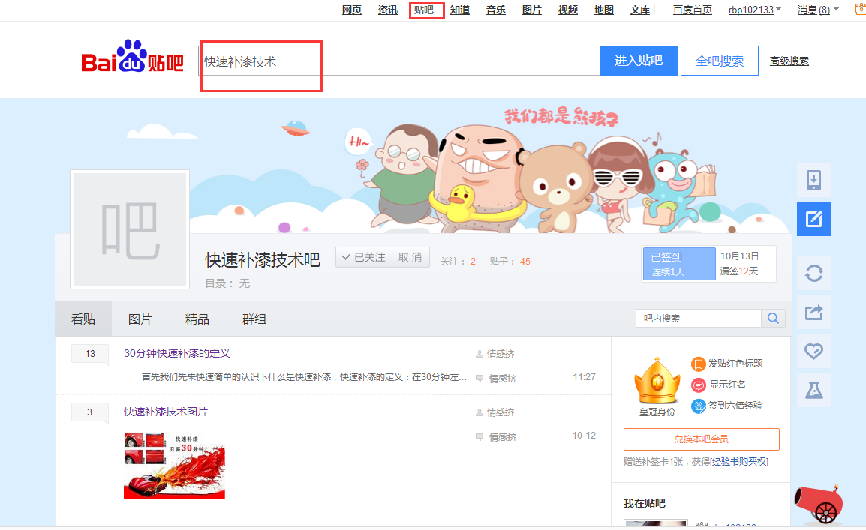The height and width of the screenshot is (530, 866).
Task: Open the red car 快速补漆 image thumbnail
Action: (174, 466)
